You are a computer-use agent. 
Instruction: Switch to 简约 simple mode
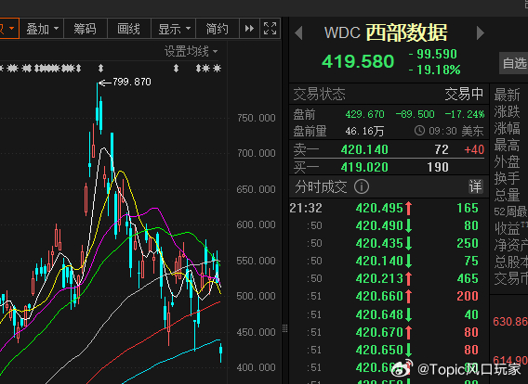(218, 29)
